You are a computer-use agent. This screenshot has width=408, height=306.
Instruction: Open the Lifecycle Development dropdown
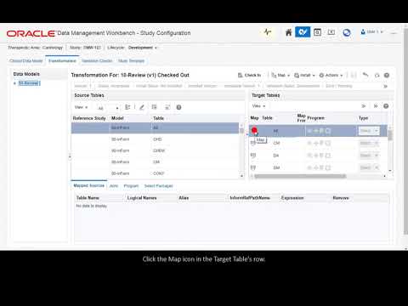point(142,48)
